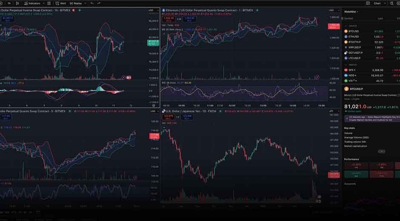This screenshot has width=400, height=221.
Task: Click the circular events icon on Ethereum chart
Action: pos(317,77)
